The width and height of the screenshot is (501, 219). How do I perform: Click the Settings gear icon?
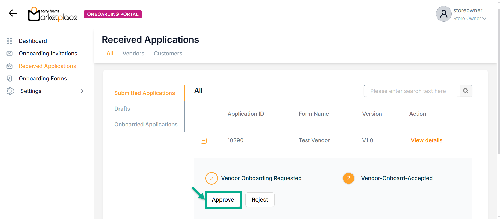tap(10, 91)
